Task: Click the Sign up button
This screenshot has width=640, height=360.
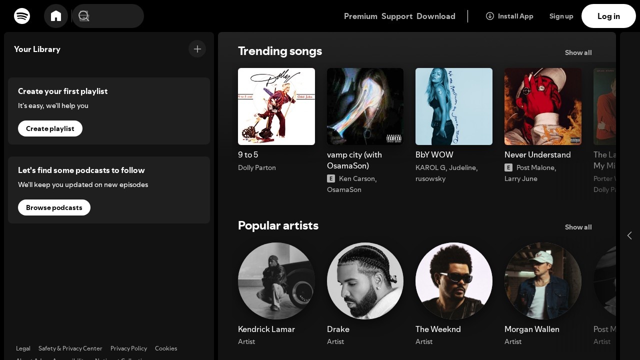Action: [561, 16]
